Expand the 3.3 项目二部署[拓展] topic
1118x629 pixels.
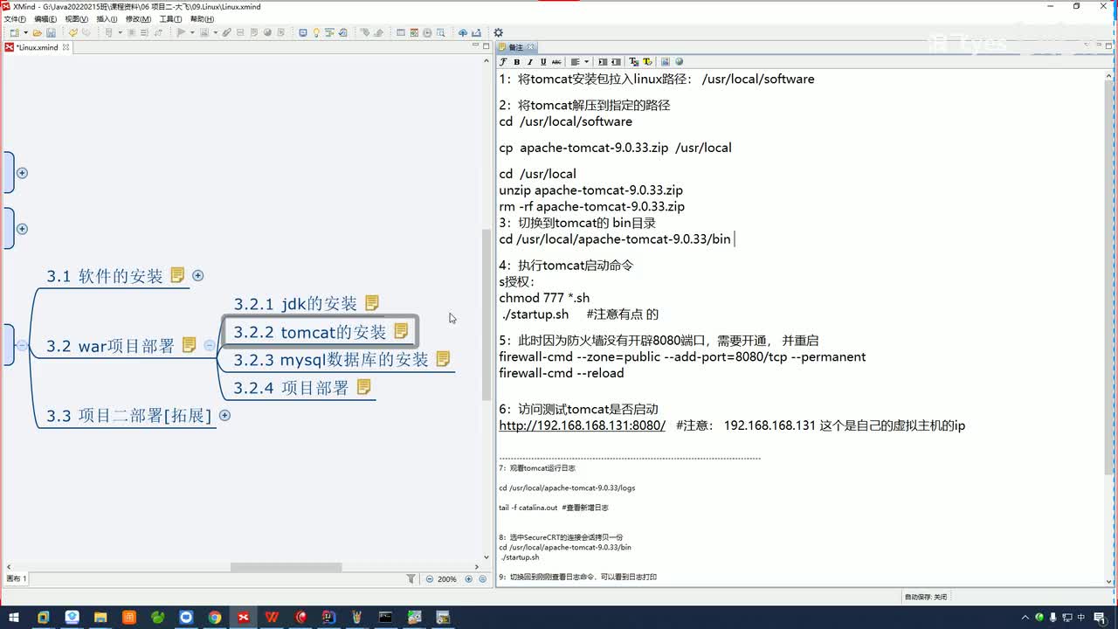click(x=224, y=415)
